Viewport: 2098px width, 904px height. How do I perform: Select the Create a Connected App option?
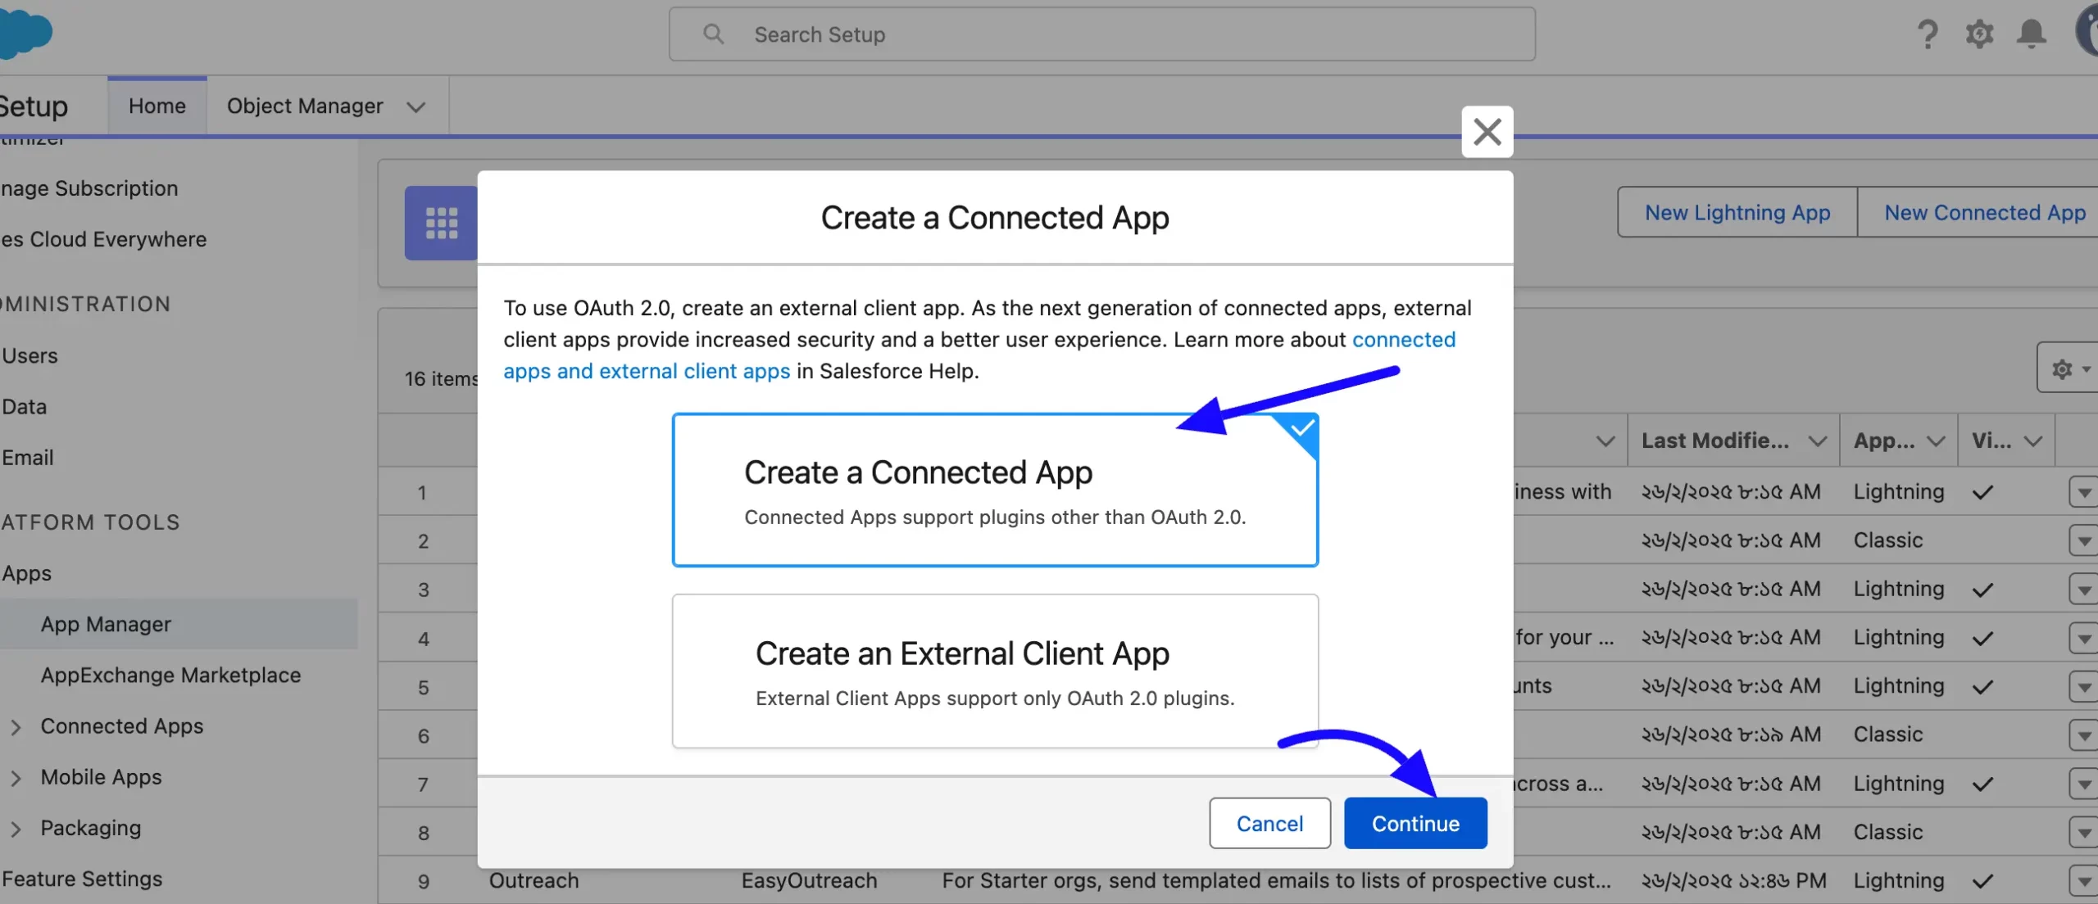click(995, 490)
